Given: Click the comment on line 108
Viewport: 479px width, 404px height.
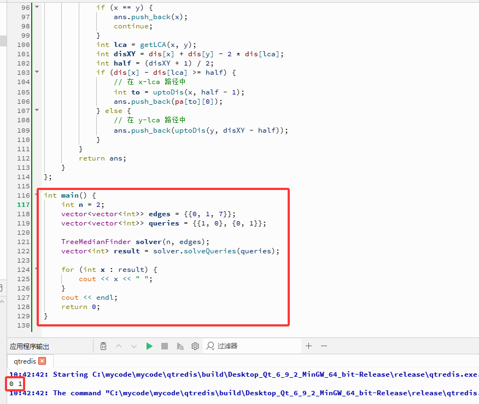Looking at the screenshot, I should 149,120.
